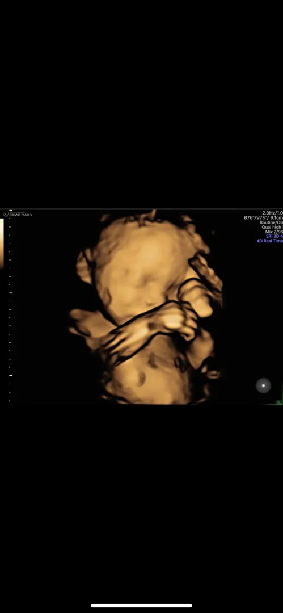This screenshot has height=613, width=283.
Task: Click the B76°/V75°/ 9.1cm angle readout
Action: [264, 218]
